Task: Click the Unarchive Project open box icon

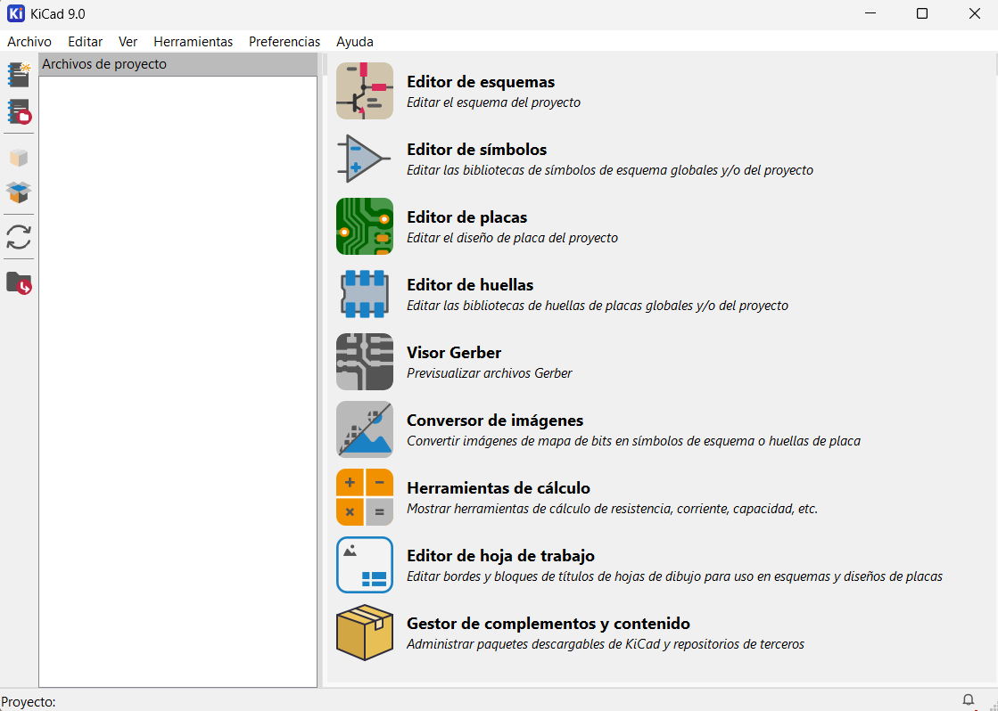Action: pos(19,192)
